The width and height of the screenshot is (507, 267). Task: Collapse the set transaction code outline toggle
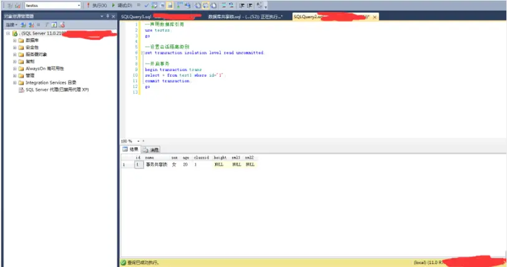tap(143, 53)
